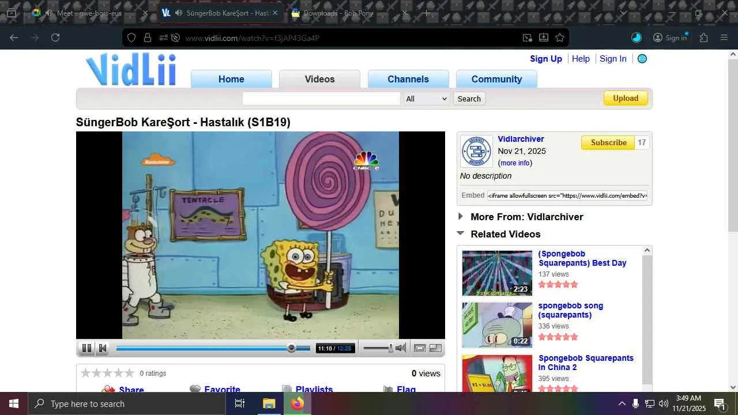Mute the player via the speaker icon
This screenshot has width=738, height=415.
coord(401,348)
